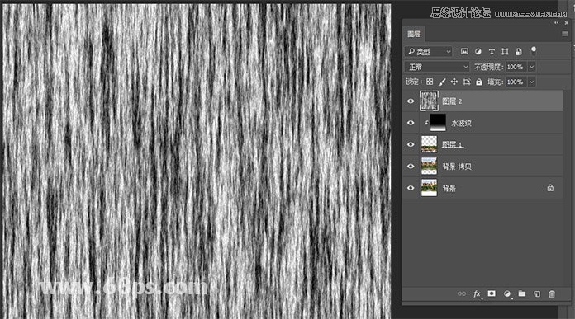Lock artboard nesting icon
Screen dimensions: 575x319
(x=467, y=82)
